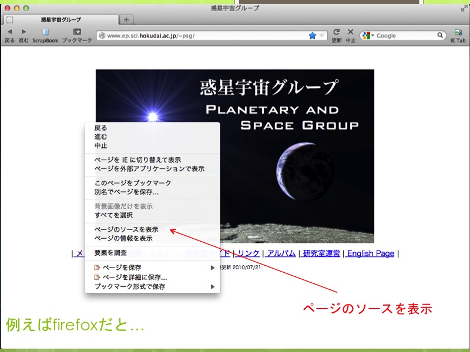This screenshot has height=352, width=470.
Task: Open the リンク page link
Action: 247,253
